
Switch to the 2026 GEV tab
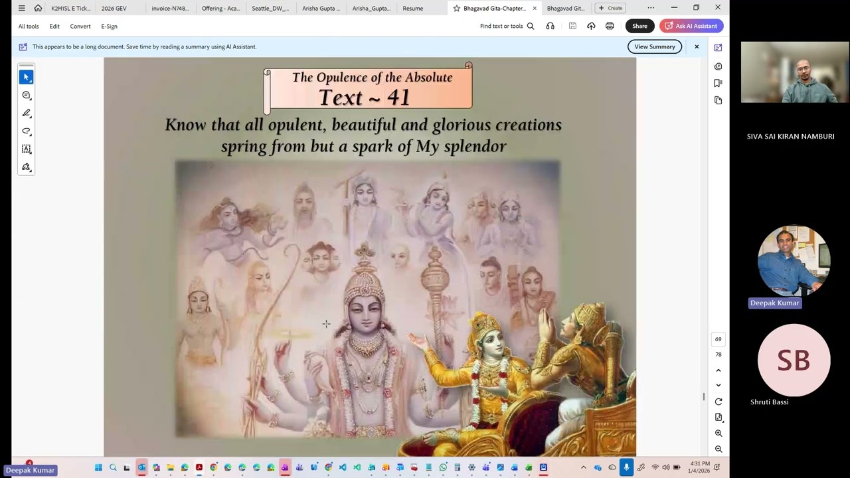(x=114, y=8)
